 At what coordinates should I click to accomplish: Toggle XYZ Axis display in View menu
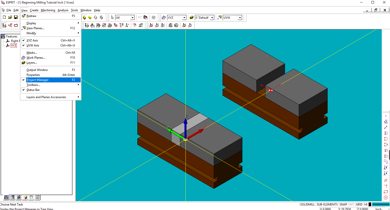(x=51, y=40)
